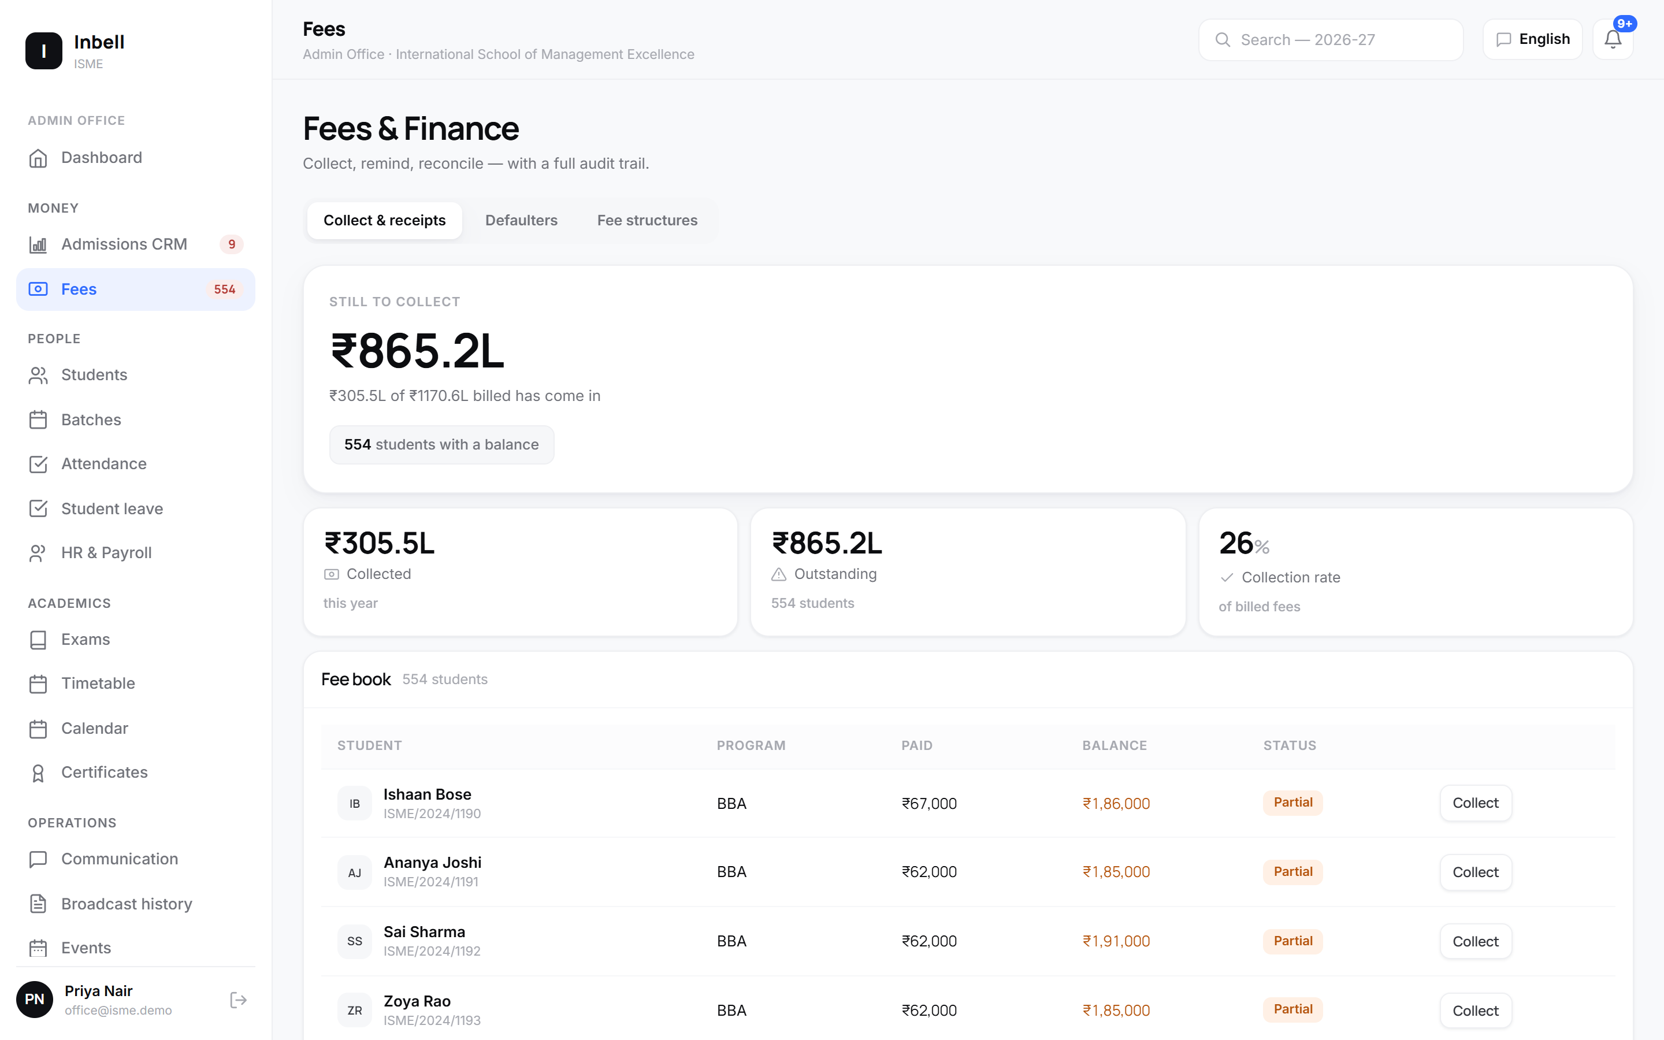This screenshot has width=1664, height=1040.
Task: Open Broadcast history menu item
Action: click(x=135, y=904)
